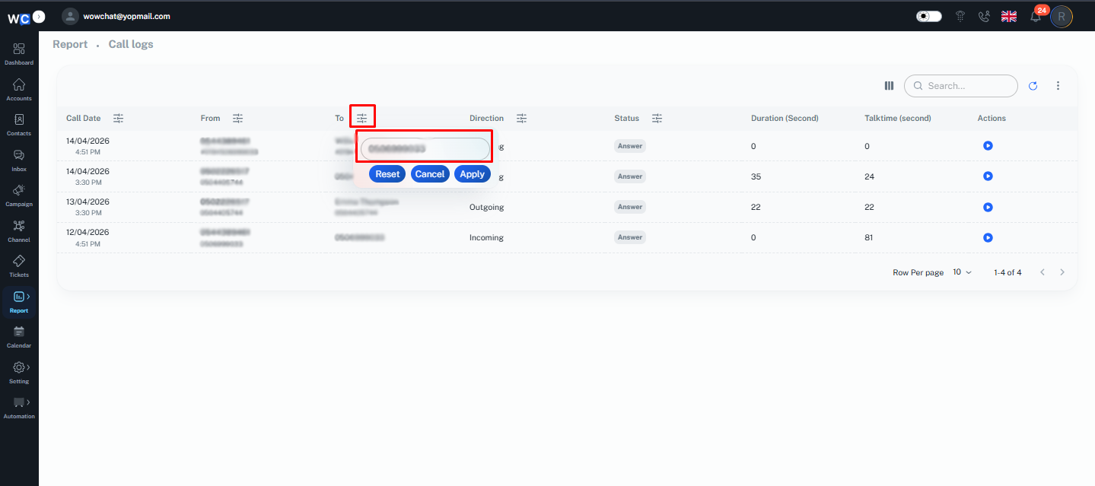Toggle the dark mode switch in header

[x=929, y=16]
